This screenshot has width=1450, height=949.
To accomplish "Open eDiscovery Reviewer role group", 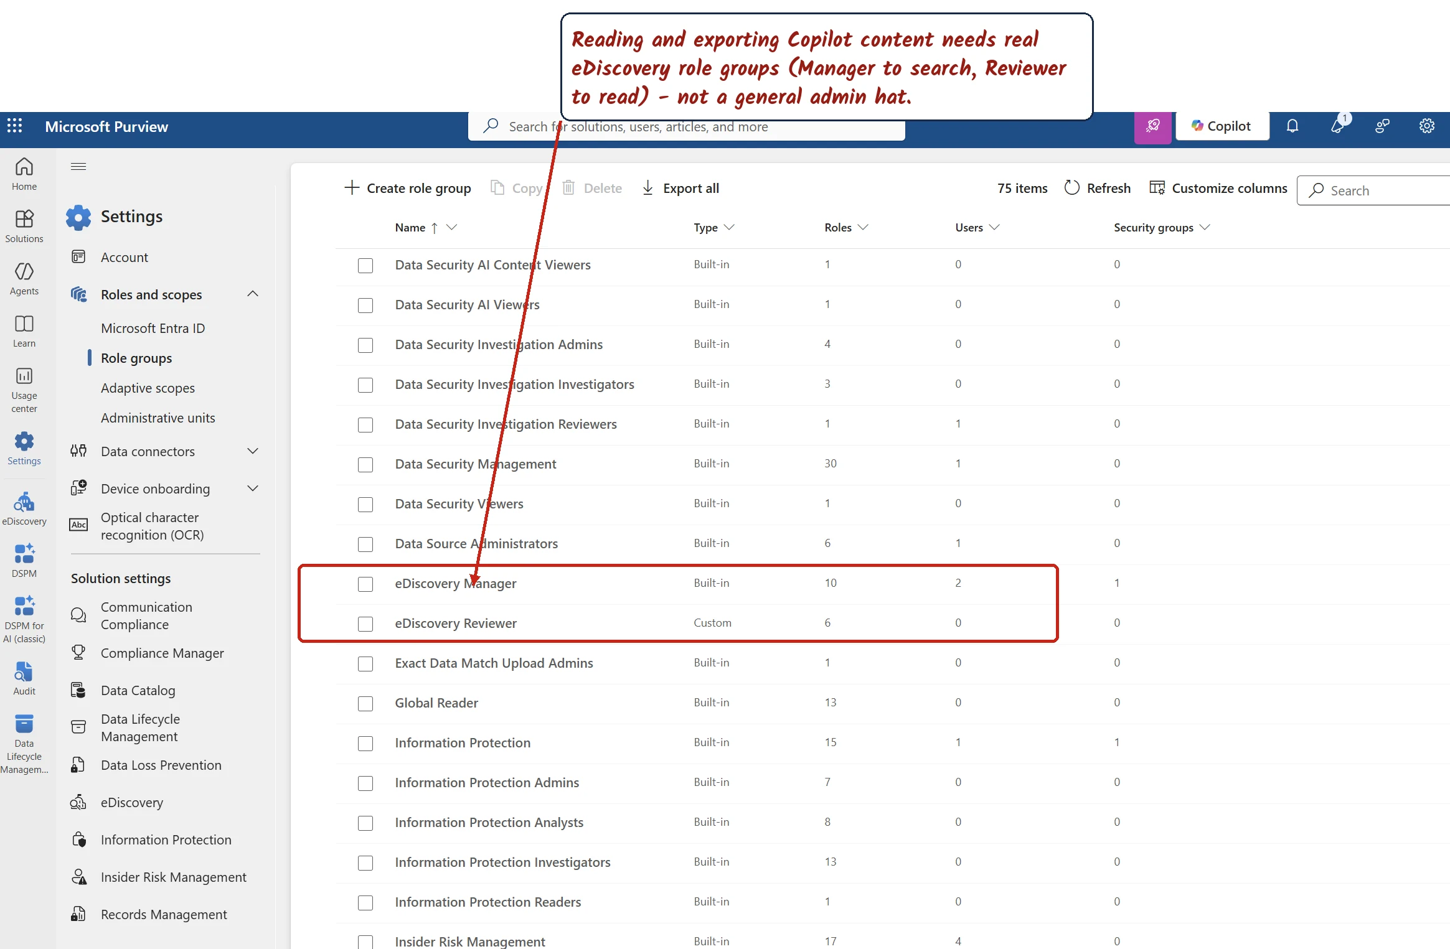I will tap(456, 623).
